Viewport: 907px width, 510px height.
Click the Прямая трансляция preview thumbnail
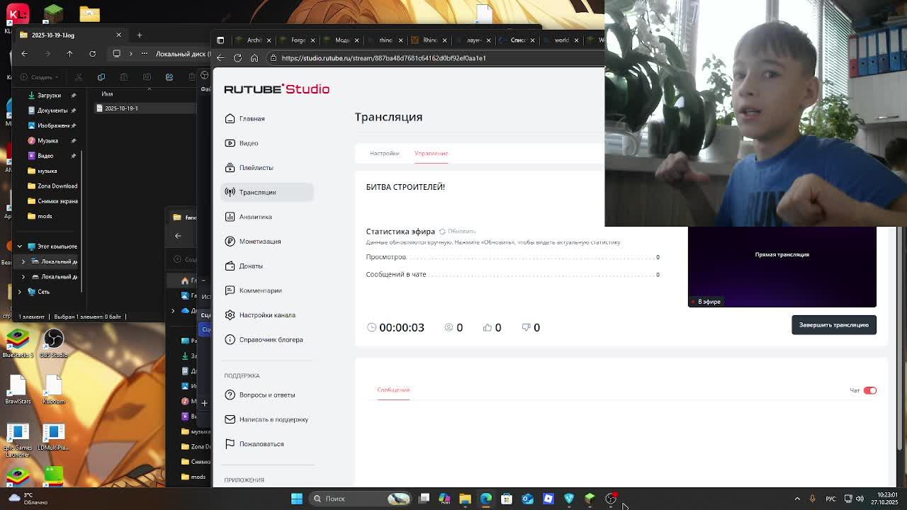click(782, 267)
